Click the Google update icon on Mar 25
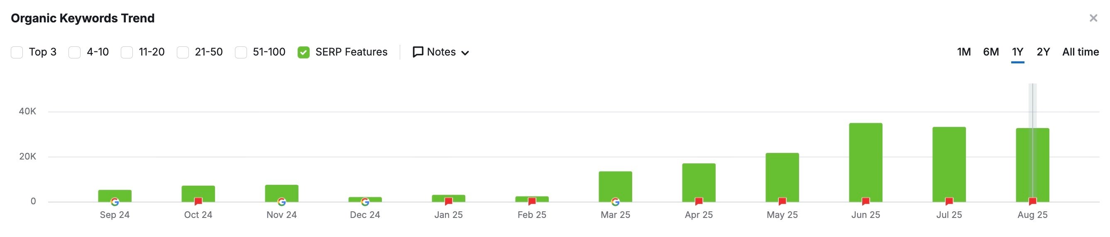Screen dimensions: 1110x237 pos(615,202)
